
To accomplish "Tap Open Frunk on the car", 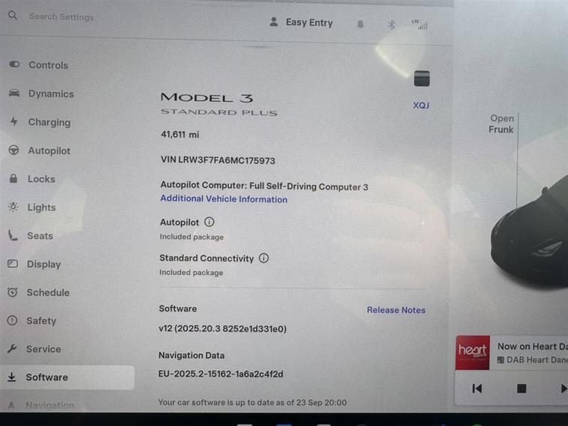I will tap(501, 124).
